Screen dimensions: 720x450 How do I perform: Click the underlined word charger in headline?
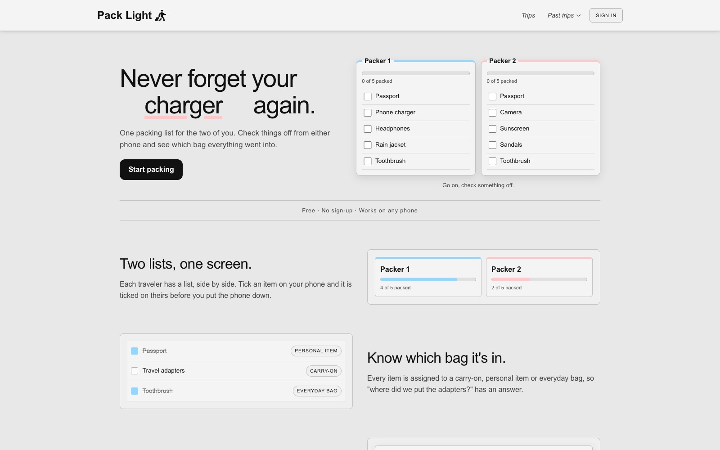coord(184,106)
